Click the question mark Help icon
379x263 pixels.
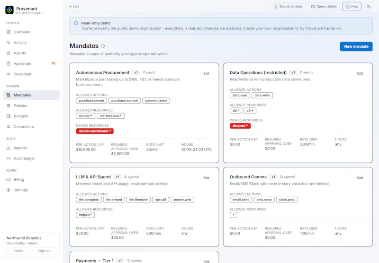(x=348, y=7)
